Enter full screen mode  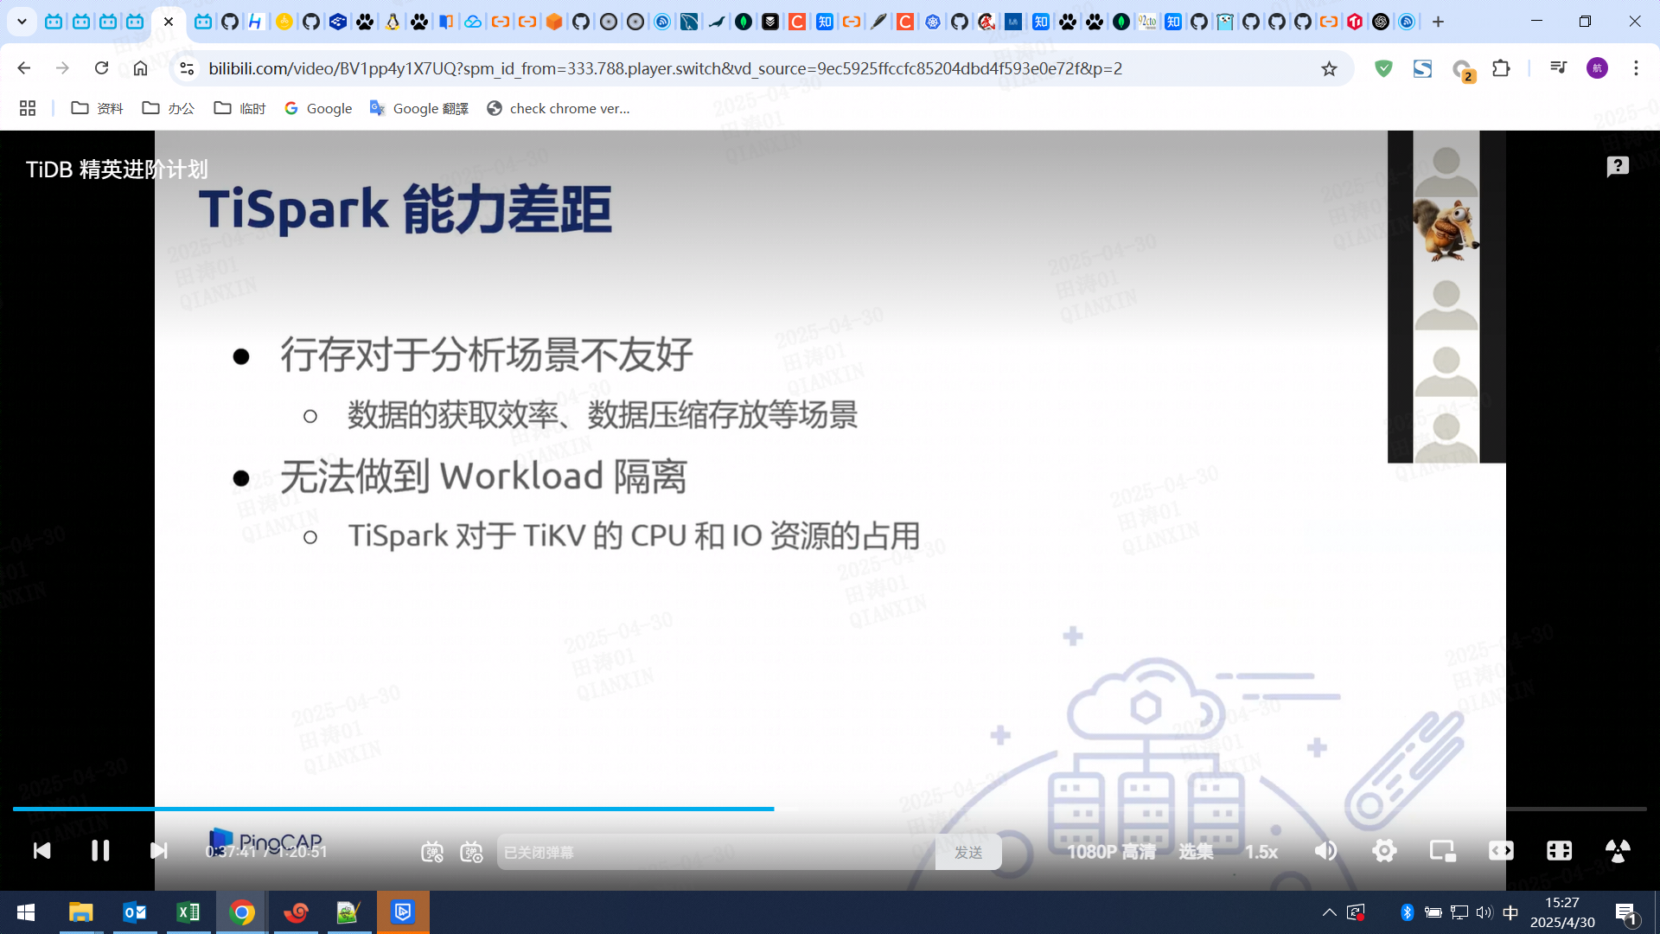pyautogui.click(x=1618, y=851)
